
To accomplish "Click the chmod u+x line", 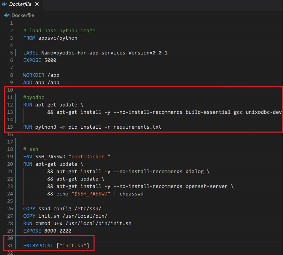I will click(x=77, y=224).
